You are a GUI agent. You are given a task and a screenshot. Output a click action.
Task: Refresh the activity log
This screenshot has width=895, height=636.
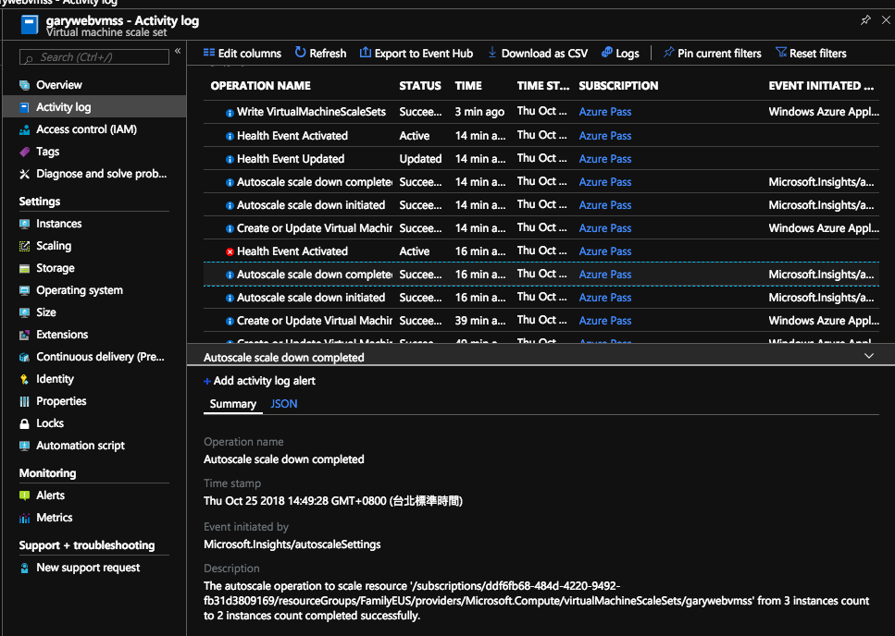point(320,54)
